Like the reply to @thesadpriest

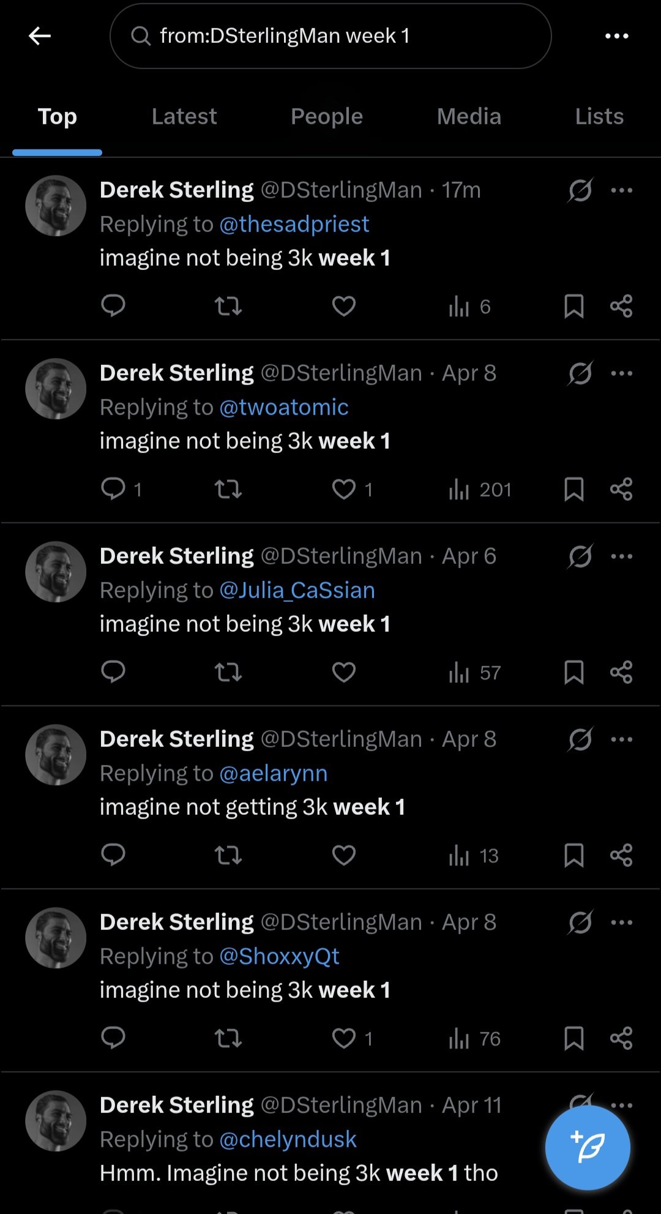344,305
